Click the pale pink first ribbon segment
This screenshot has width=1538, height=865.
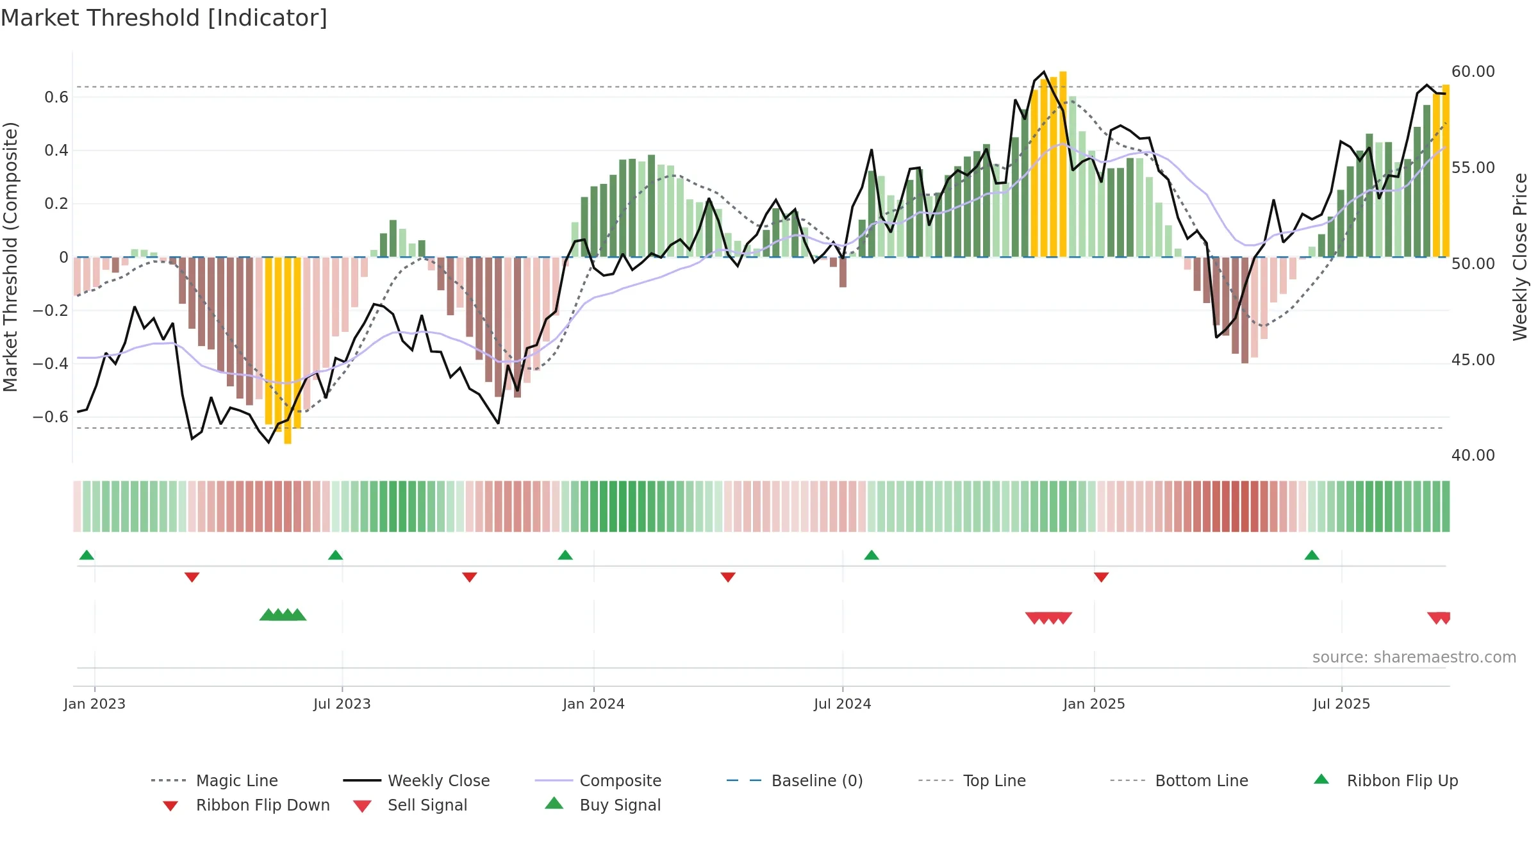[78, 506]
